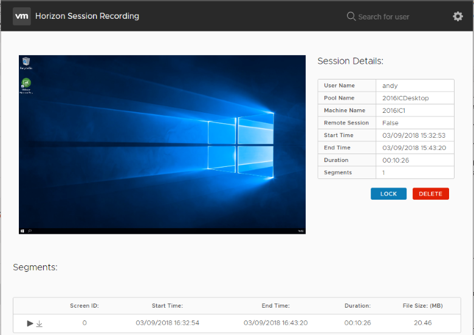This screenshot has height=335, width=474.
Task: Click the Segments heading
Action: (35, 268)
